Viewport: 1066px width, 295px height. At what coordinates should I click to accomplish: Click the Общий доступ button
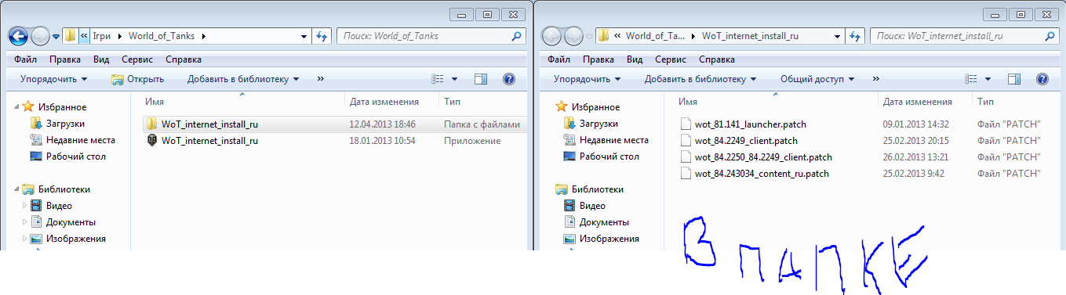(818, 79)
